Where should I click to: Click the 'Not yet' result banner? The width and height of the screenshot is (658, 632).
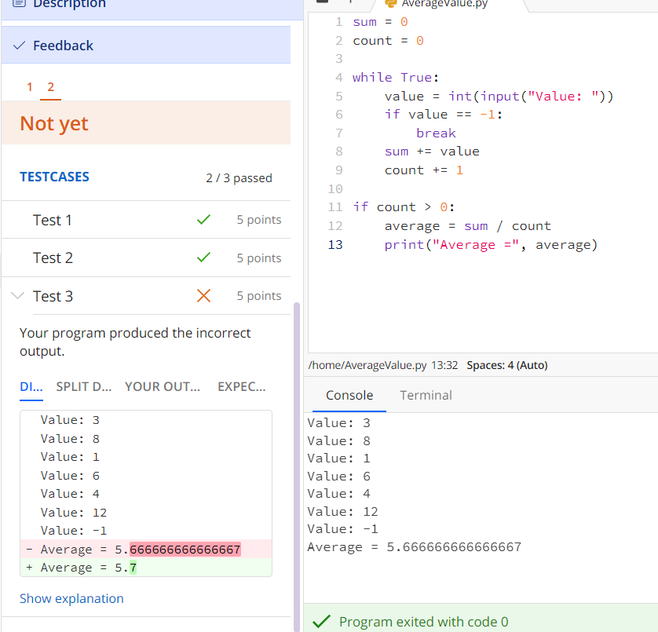145,123
